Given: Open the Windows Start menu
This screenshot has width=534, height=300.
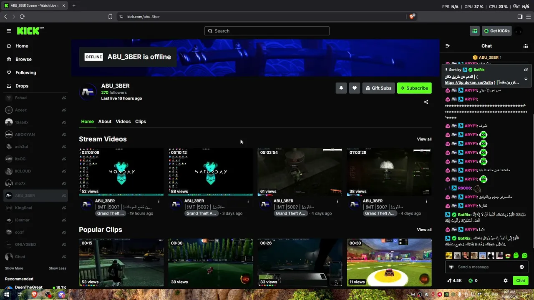Looking at the screenshot, I should pos(7,295).
